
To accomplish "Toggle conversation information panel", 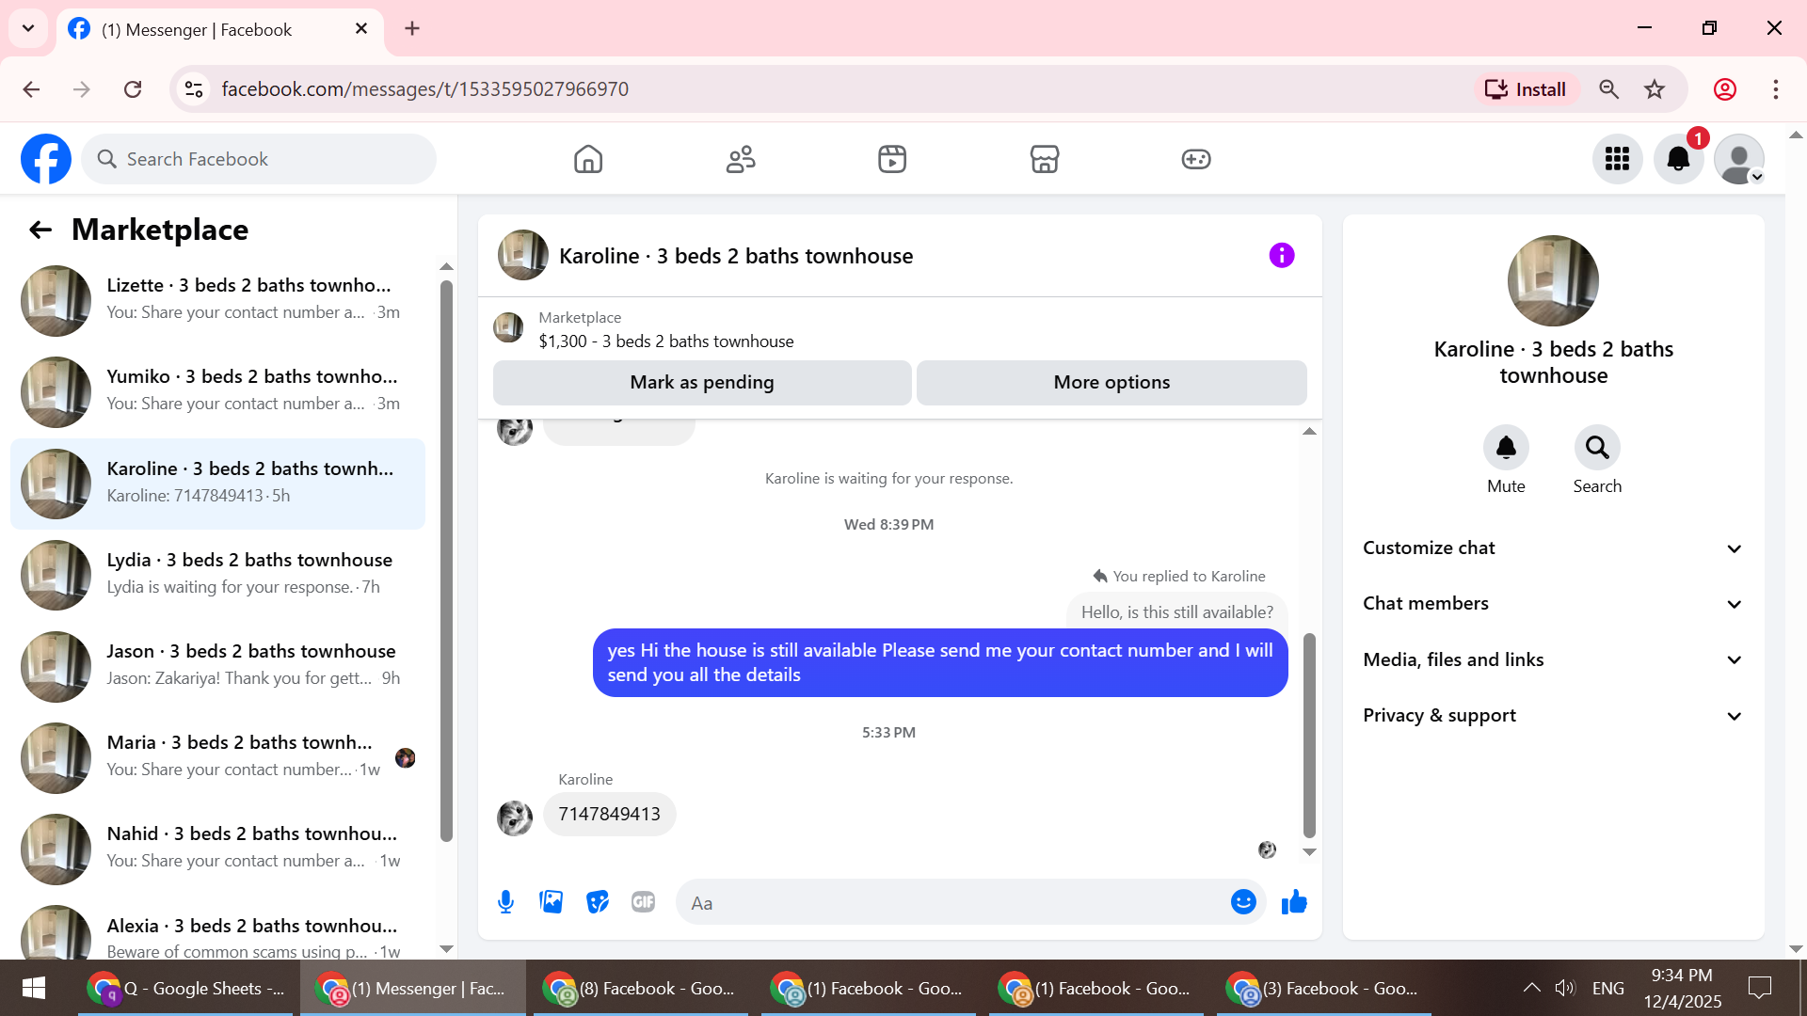I will click(x=1281, y=255).
